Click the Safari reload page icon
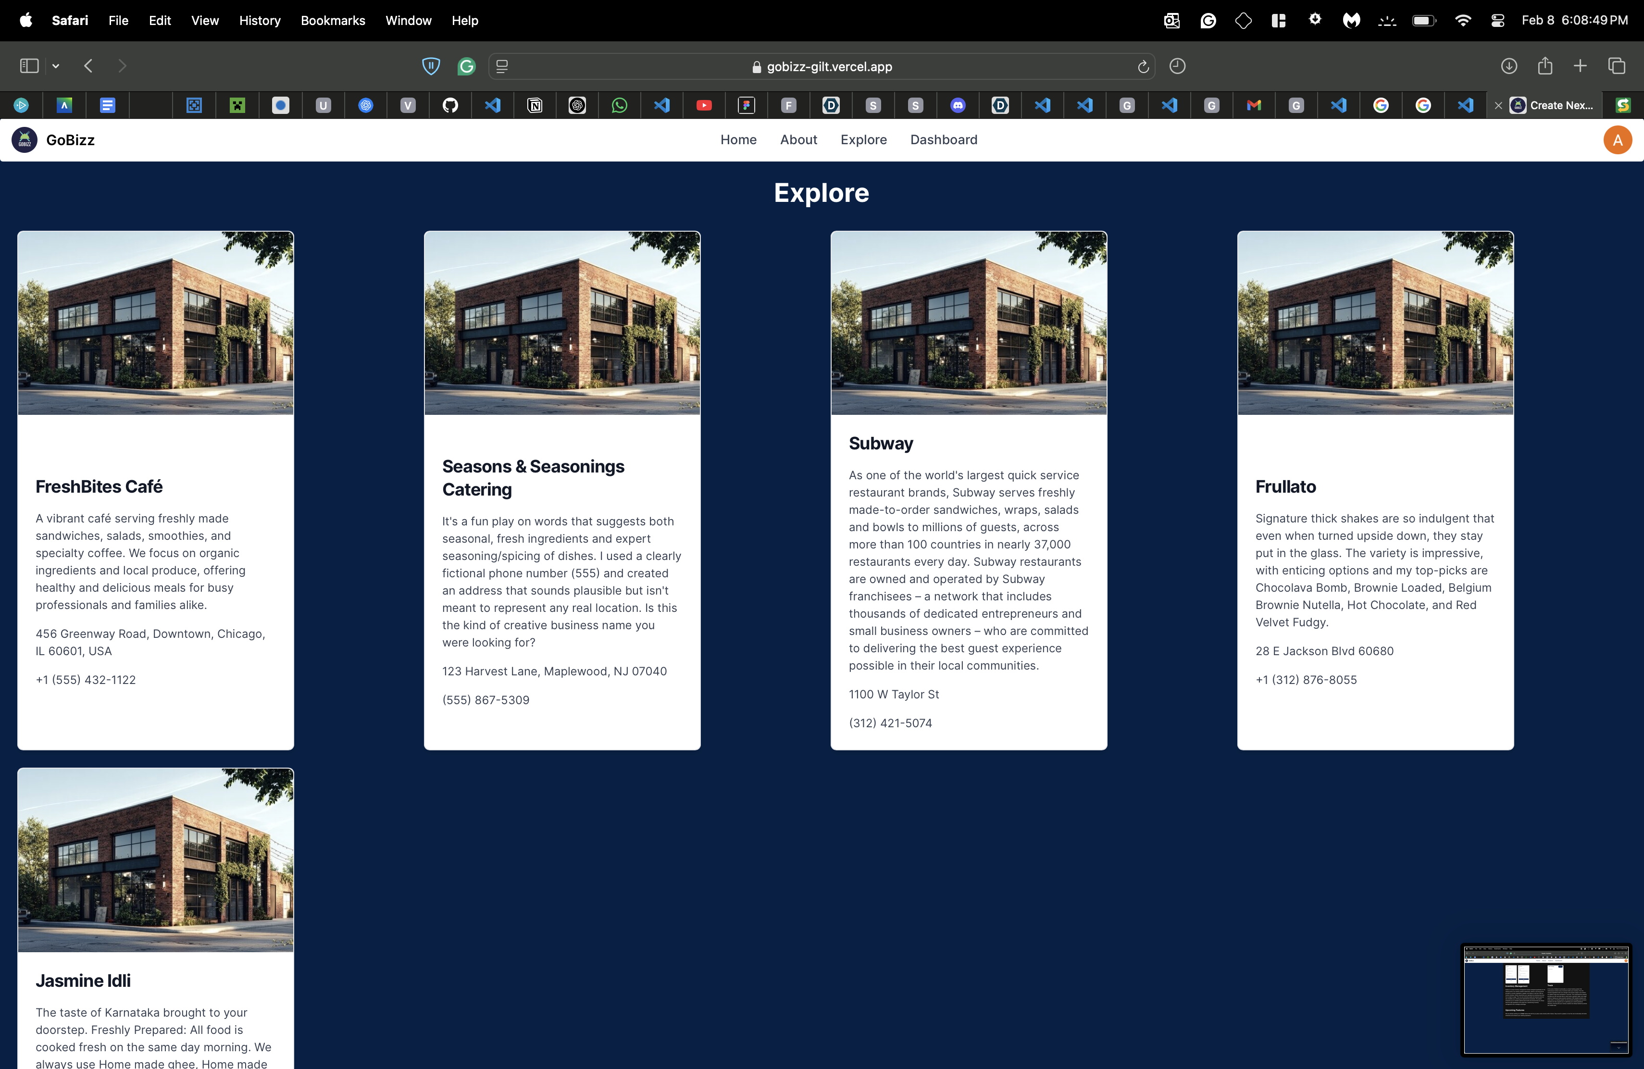Viewport: 1644px width, 1069px height. pyautogui.click(x=1143, y=66)
